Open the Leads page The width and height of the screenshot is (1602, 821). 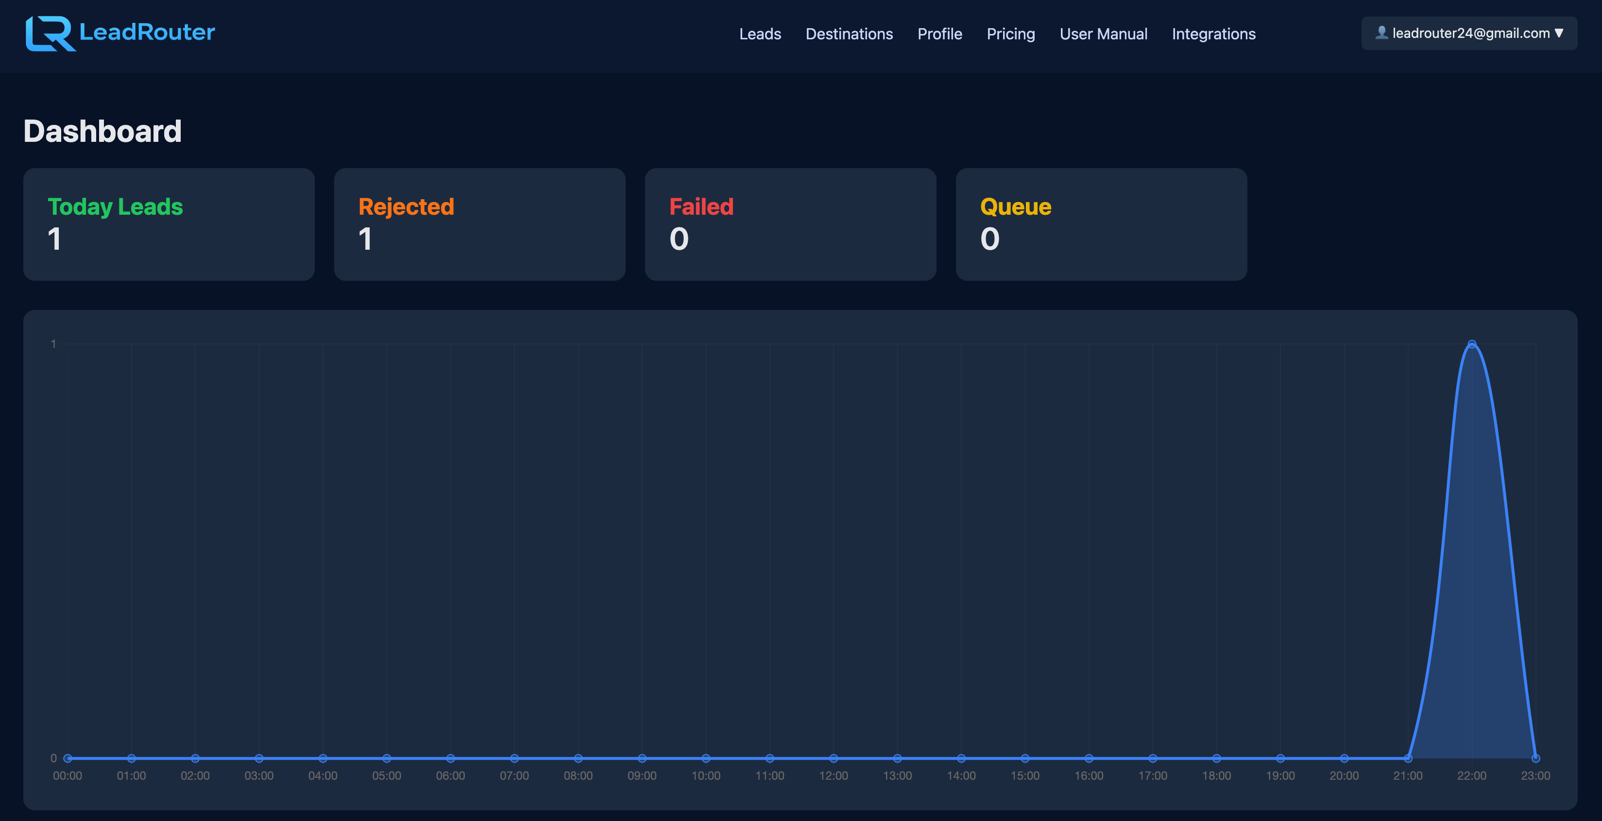760,34
